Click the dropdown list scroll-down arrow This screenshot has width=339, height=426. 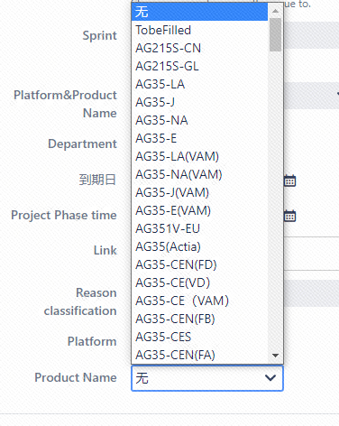(x=275, y=356)
